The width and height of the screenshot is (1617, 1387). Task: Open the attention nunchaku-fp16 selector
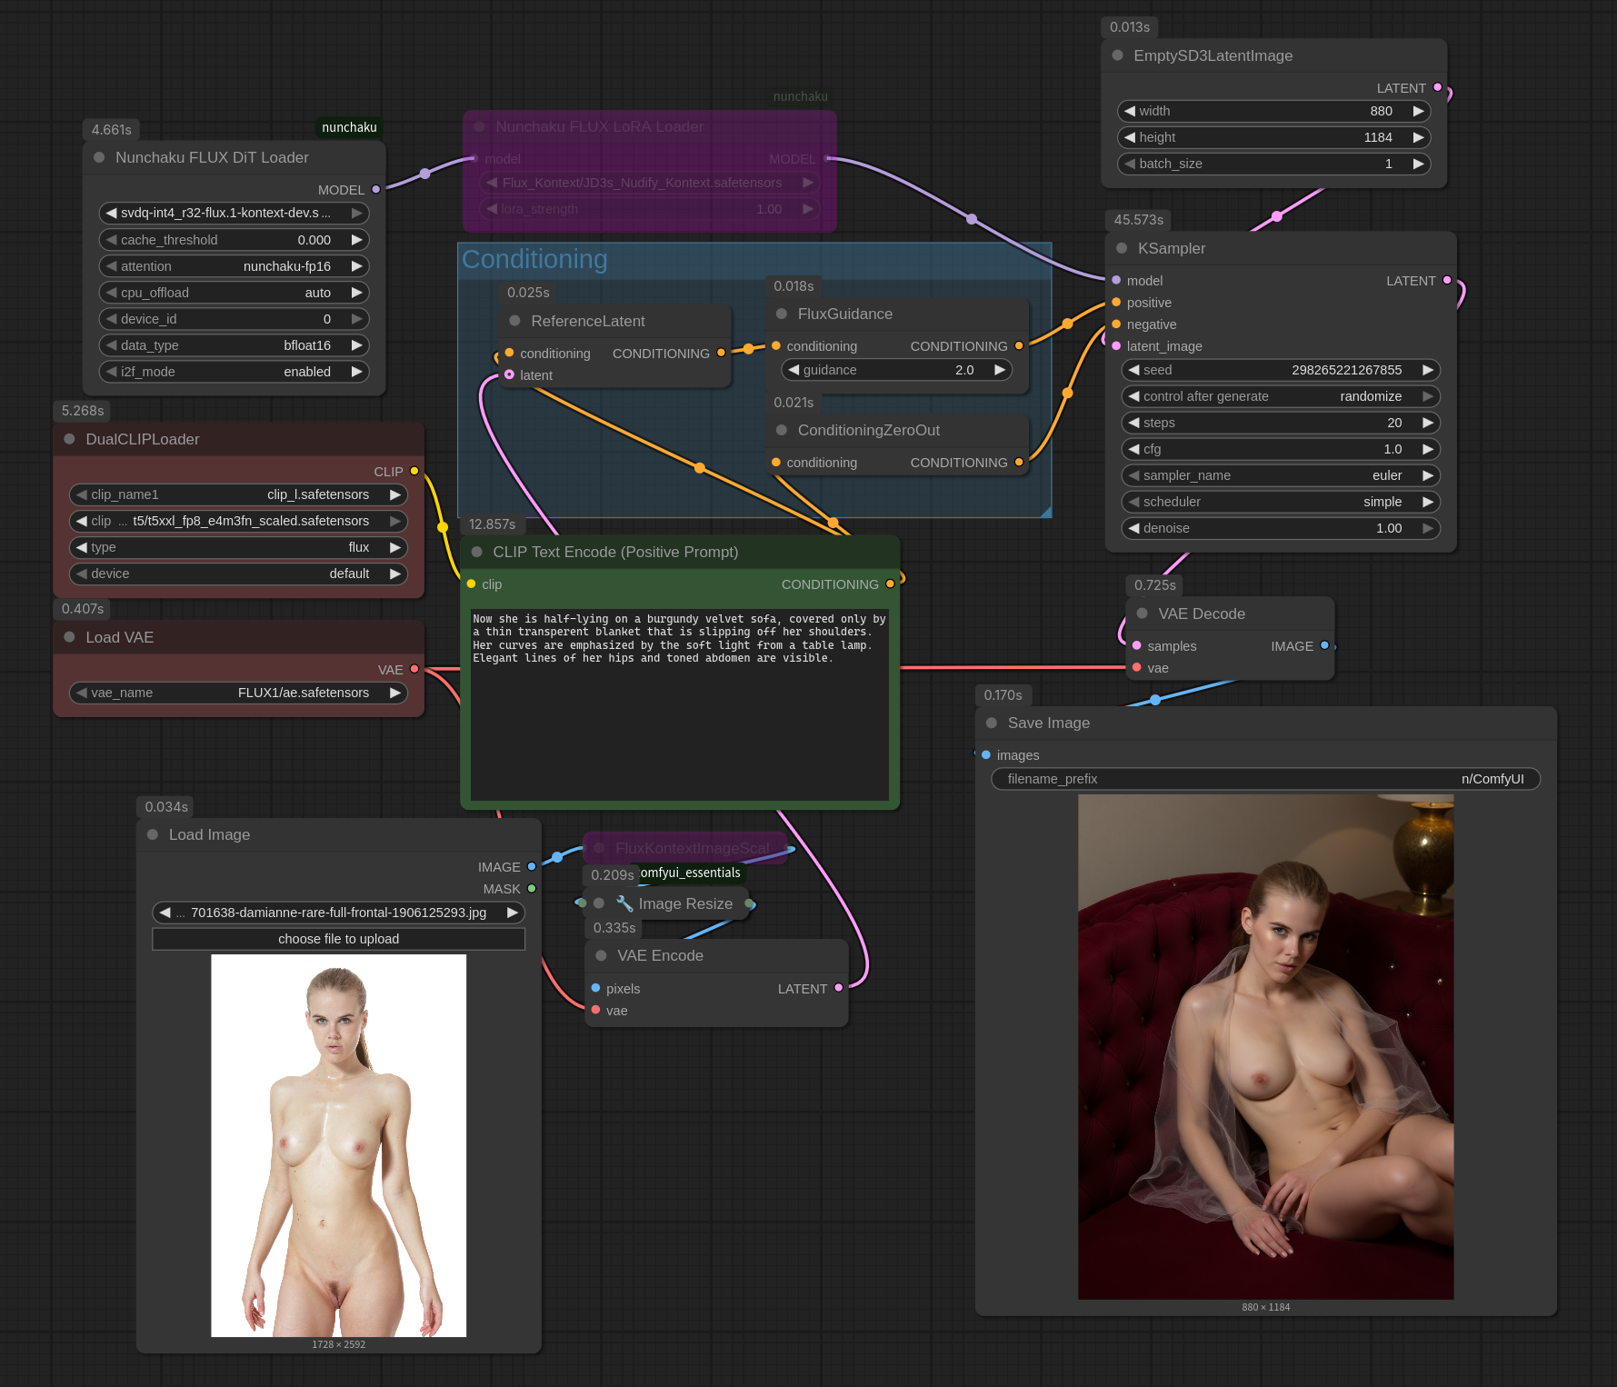tap(234, 266)
